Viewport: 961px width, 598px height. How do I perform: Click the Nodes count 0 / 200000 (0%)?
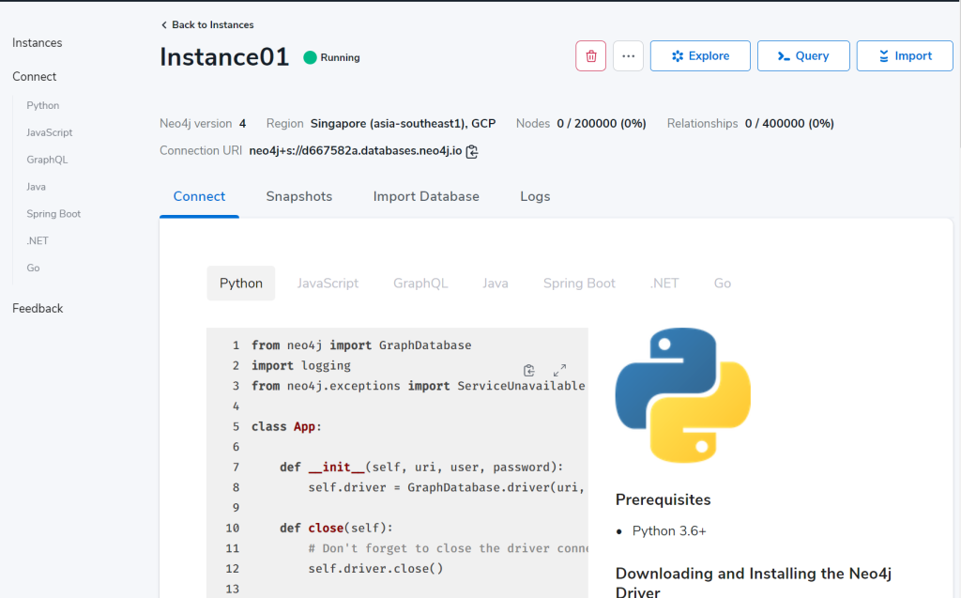click(602, 123)
